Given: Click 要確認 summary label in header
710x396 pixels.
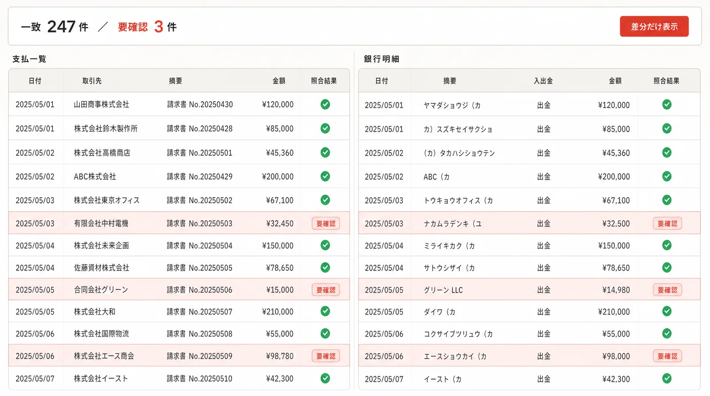Looking at the screenshot, I should [x=133, y=27].
